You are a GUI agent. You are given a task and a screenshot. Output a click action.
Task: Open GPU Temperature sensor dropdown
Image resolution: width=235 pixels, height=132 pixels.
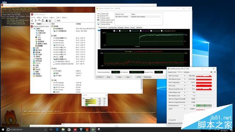click(x=185, y=82)
